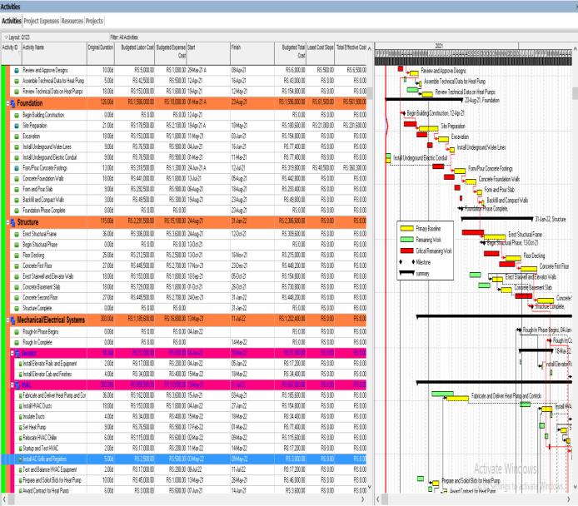Click the icon for Install Underground Water Lines
The width and height of the screenshot is (578, 506).
point(17,147)
